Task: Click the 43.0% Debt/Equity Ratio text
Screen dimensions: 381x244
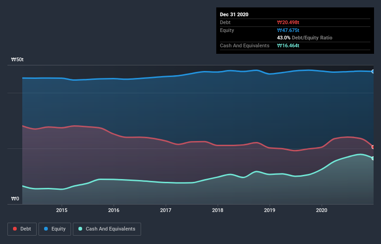Action: tap(305, 38)
